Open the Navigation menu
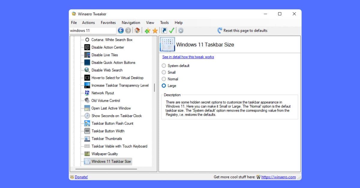The image size is (360, 188). click(x=131, y=22)
